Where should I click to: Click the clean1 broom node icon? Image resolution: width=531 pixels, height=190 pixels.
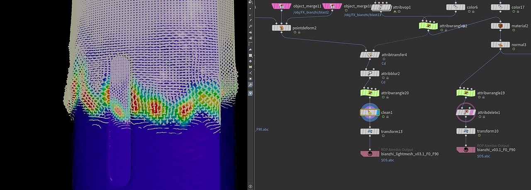click(x=369, y=112)
